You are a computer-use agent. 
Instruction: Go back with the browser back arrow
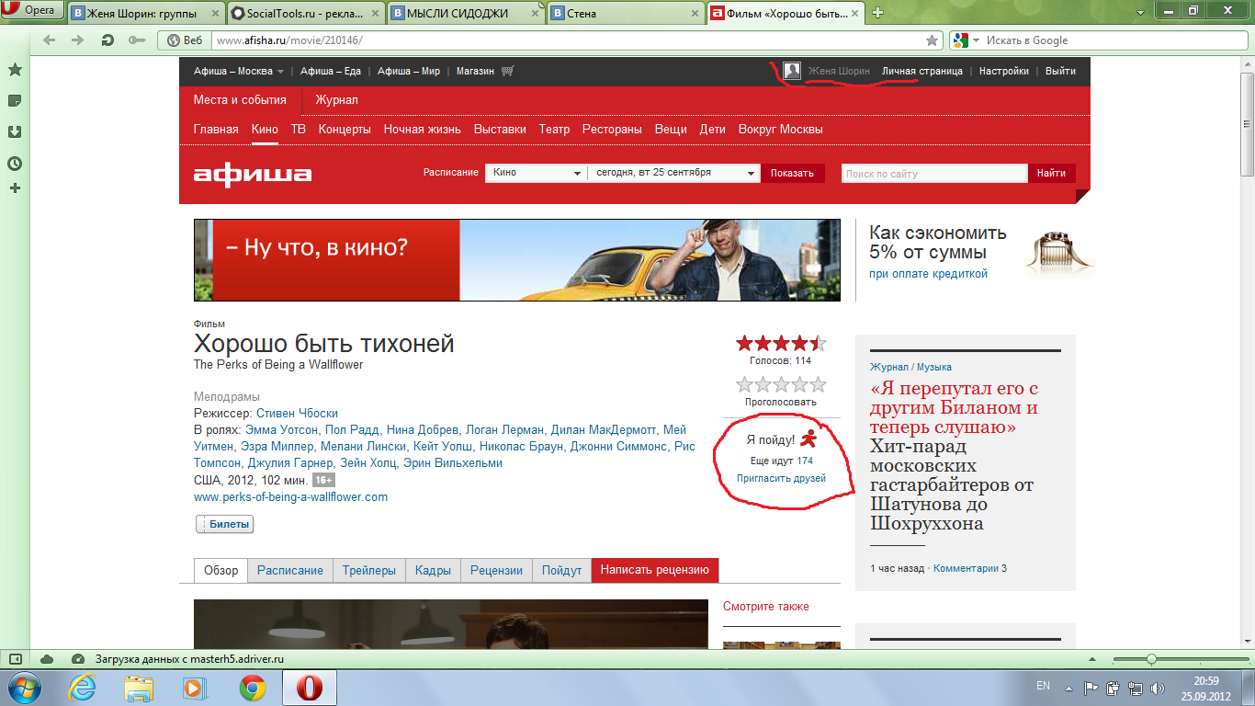(x=49, y=40)
